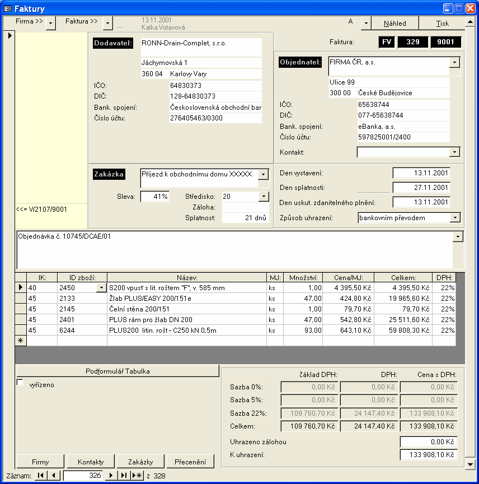Jump to last record arrow
Image resolution: width=479 pixels, height=484 pixels.
124,476
